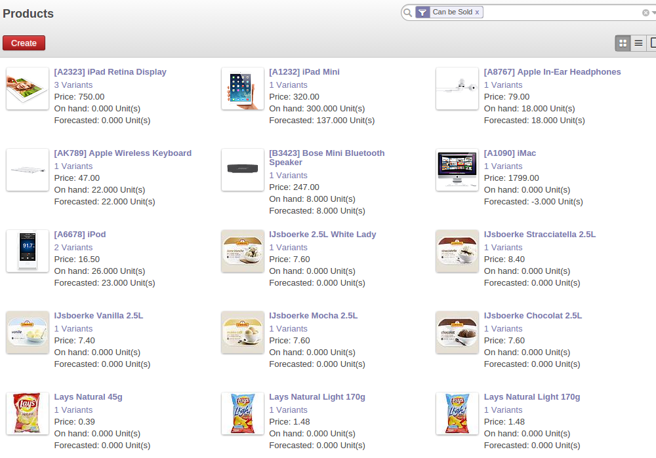
Task: Click the iMac thumbnail image
Action: tap(457, 170)
